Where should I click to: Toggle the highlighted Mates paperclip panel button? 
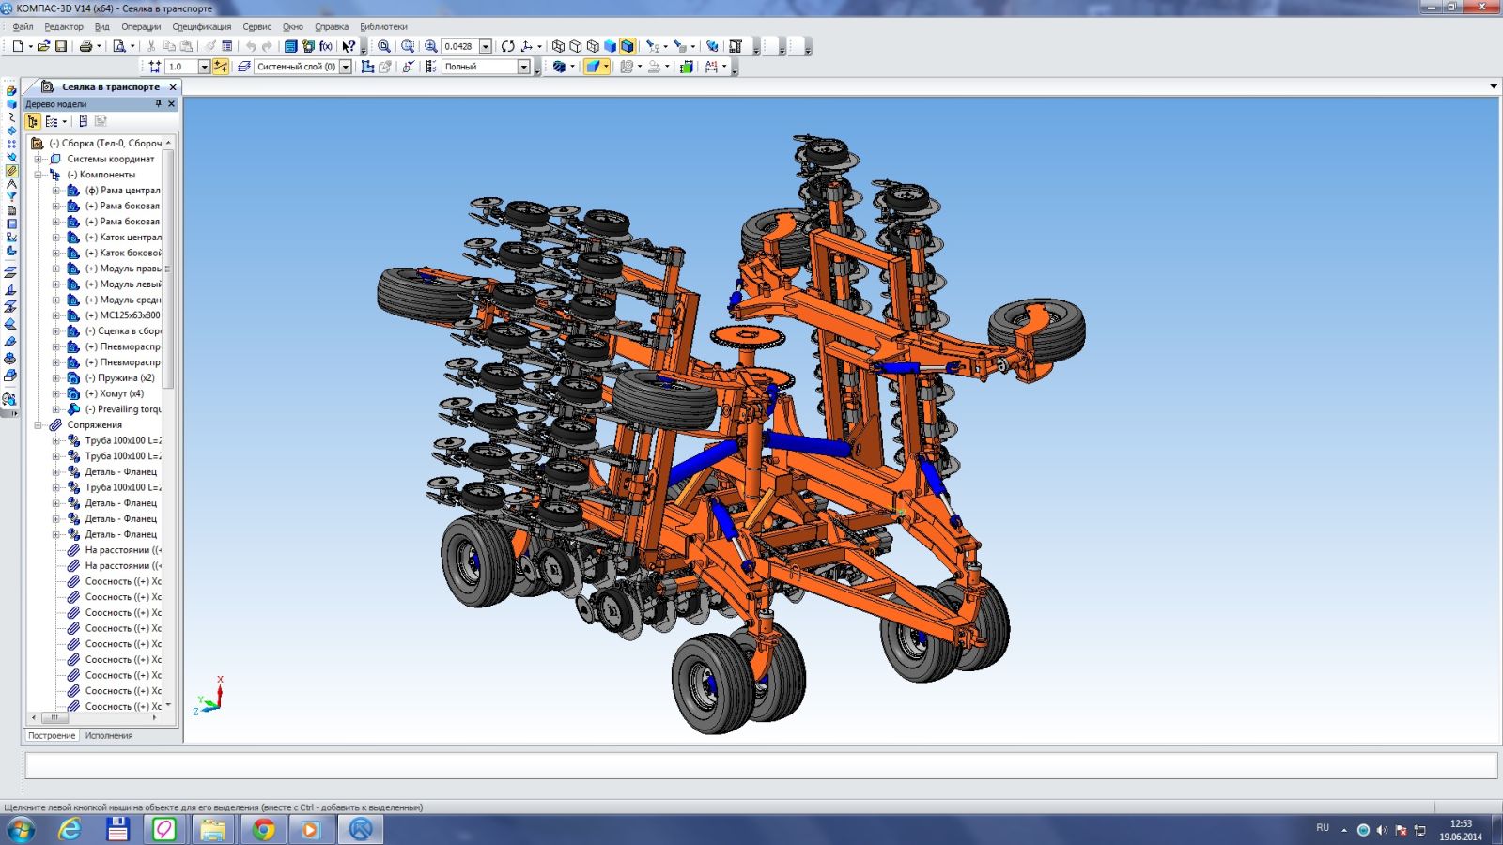coord(11,171)
